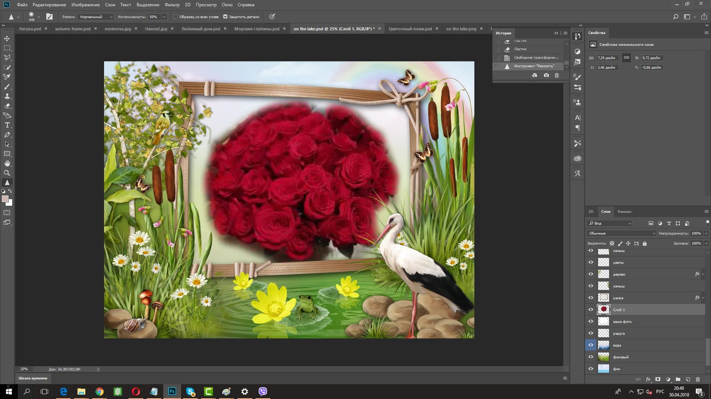Viewport: 711px width, 399px height.
Task: Select the Clone Stamp tool
Action: 7,96
